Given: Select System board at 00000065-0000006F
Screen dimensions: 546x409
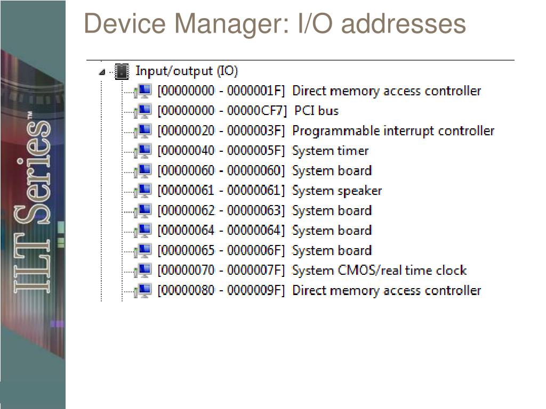Looking at the screenshot, I should click(264, 251).
